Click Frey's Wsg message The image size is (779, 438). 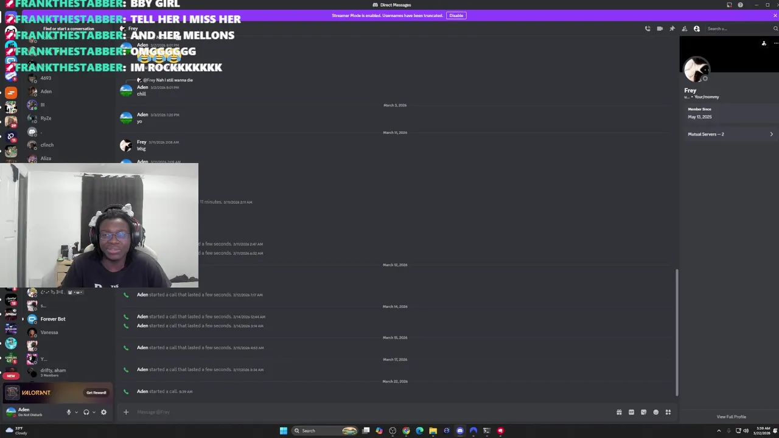141,149
